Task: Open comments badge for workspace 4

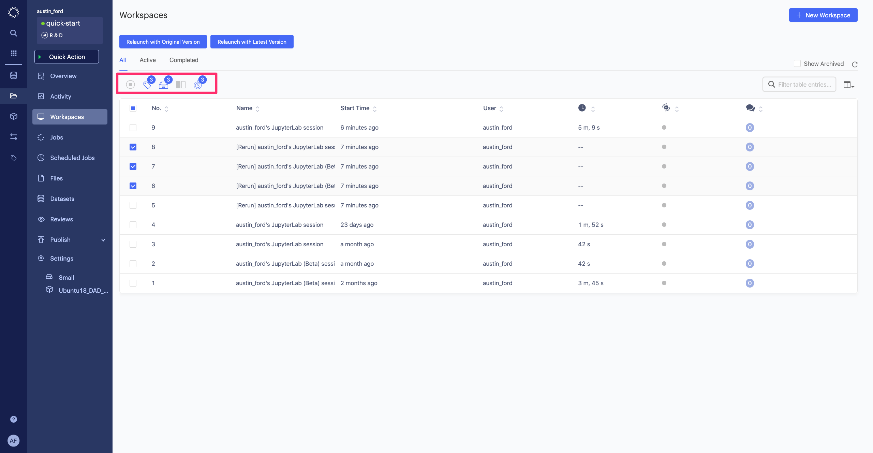Action: point(750,225)
